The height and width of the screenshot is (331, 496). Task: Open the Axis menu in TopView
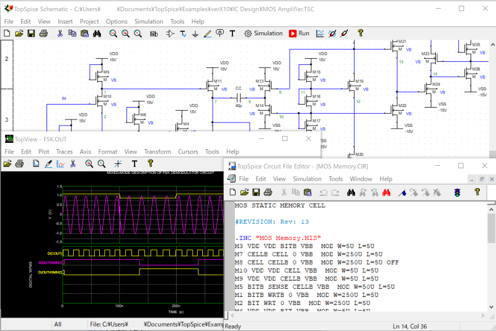tap(85, 152)
